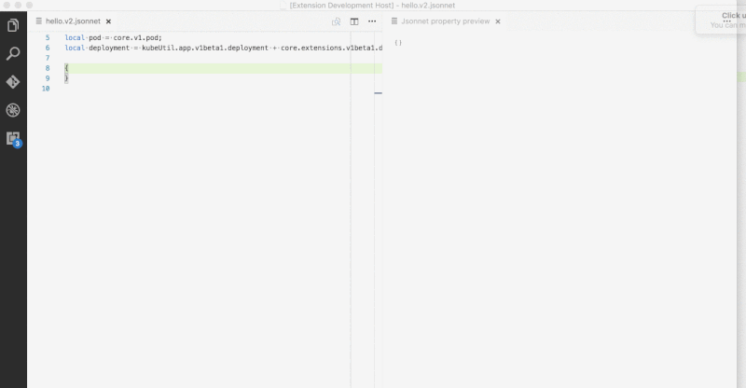Open the Search view in activity bar
Viewport: 746px width, 388px height.
[x=13, y=53]
